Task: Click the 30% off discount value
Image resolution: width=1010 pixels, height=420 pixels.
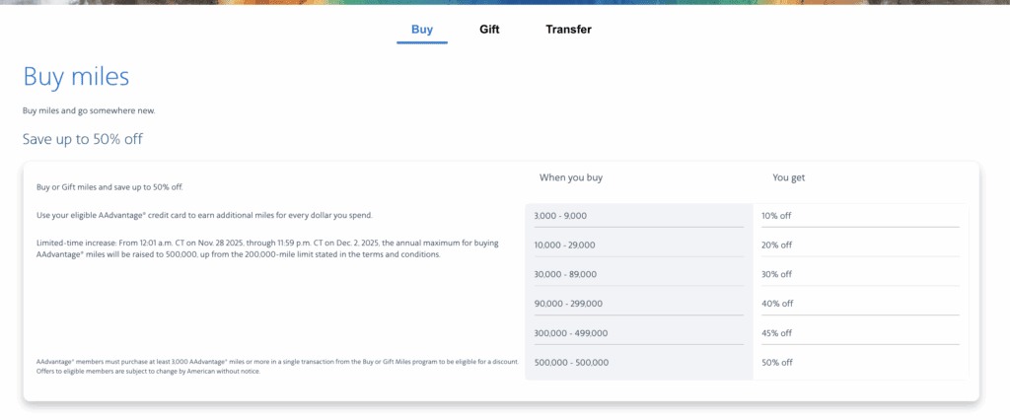Action: [x=777, y=274]
